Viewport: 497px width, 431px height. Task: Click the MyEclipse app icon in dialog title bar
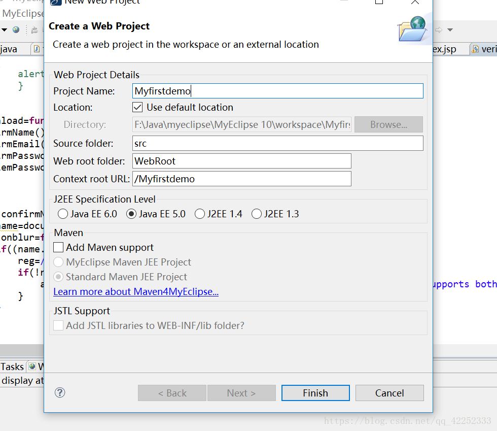point(56,2)
